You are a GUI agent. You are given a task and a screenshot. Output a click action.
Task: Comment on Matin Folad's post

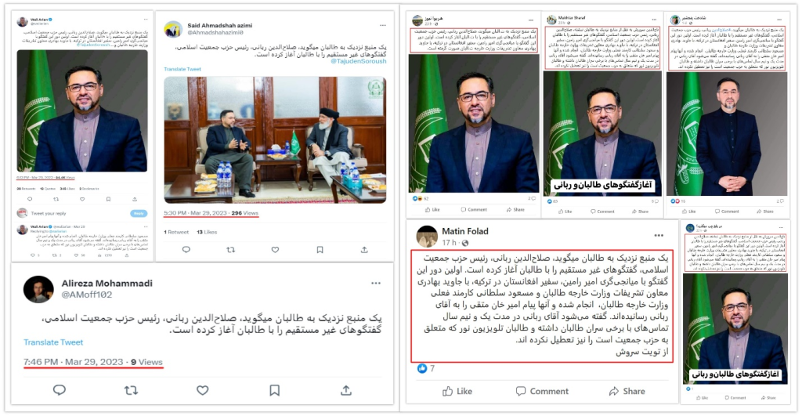click(541, 391)
